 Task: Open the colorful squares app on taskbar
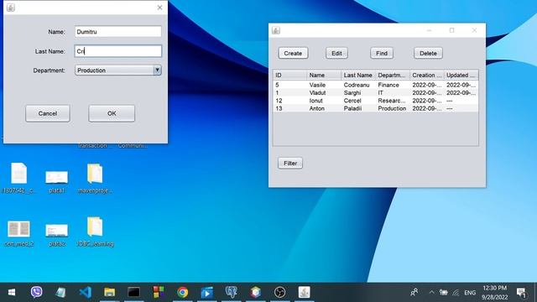[x=159, y=292]
